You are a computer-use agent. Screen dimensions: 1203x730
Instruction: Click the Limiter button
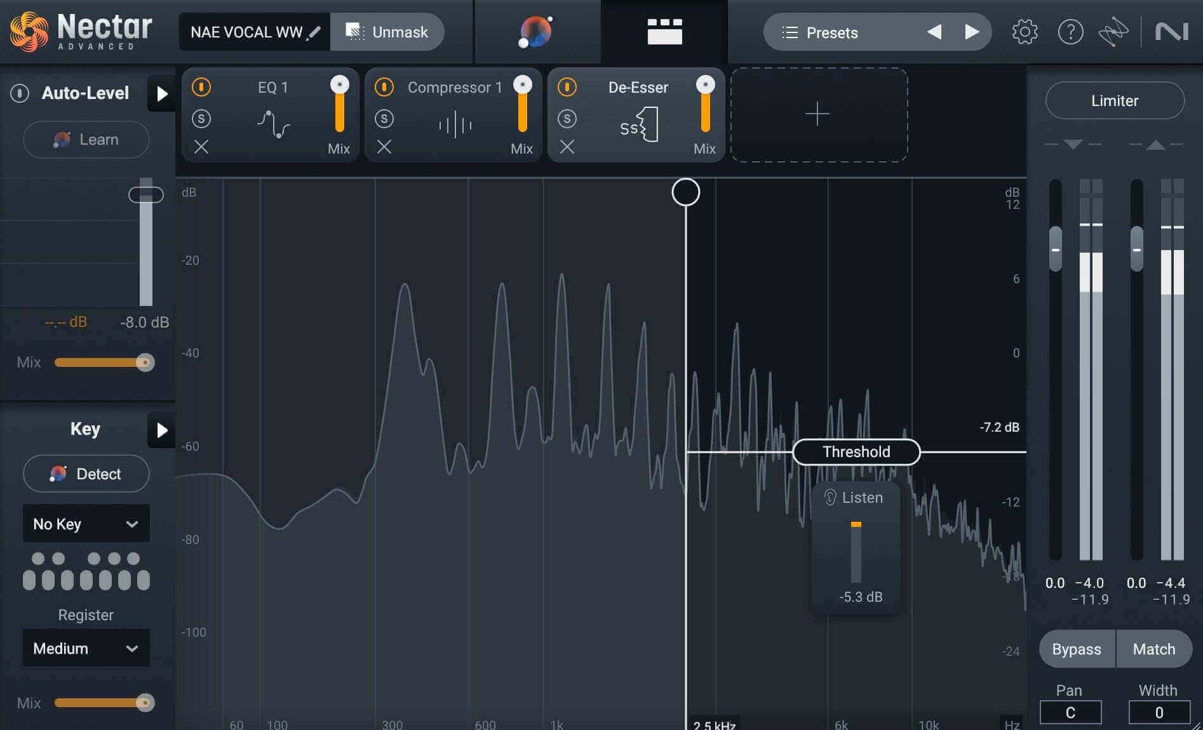pos(1115,100)
